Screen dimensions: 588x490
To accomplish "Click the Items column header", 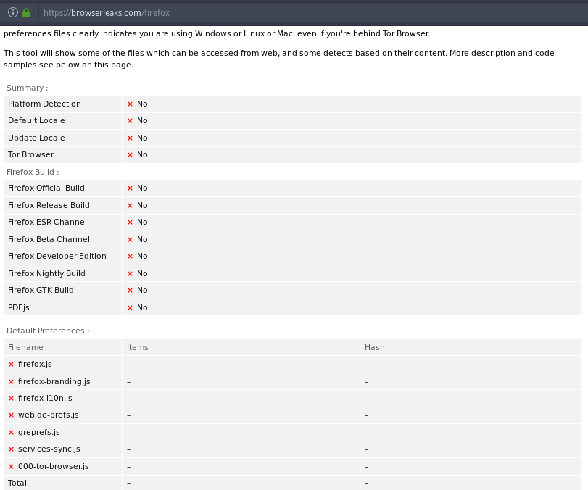I will pyautogui.click(x=137, y=347).
